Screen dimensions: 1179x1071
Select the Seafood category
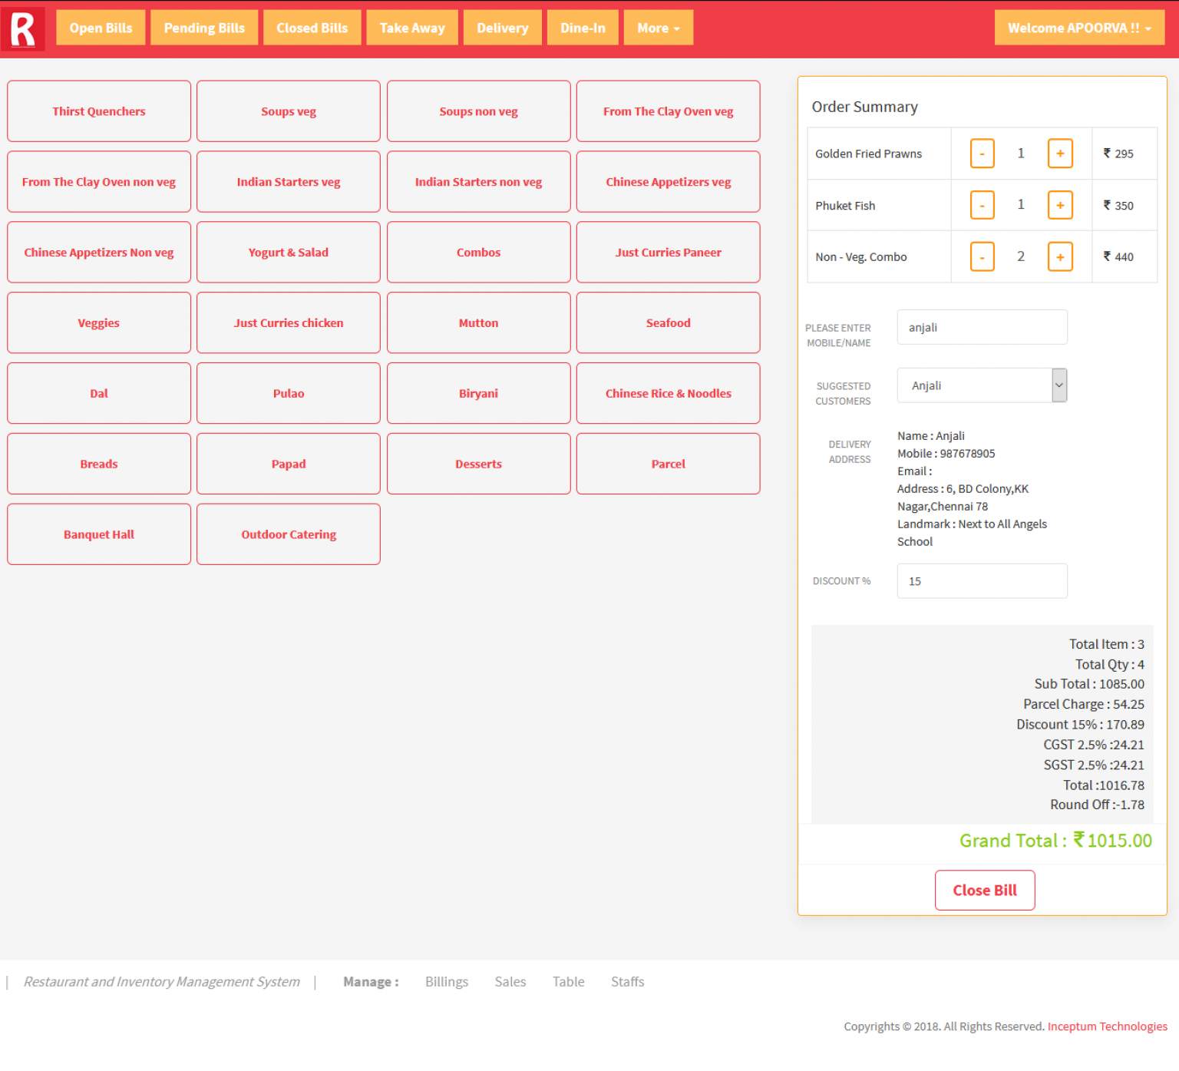[668, 322]
